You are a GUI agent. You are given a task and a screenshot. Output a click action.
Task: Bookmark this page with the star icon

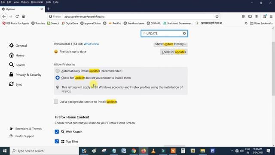point(217,16)
